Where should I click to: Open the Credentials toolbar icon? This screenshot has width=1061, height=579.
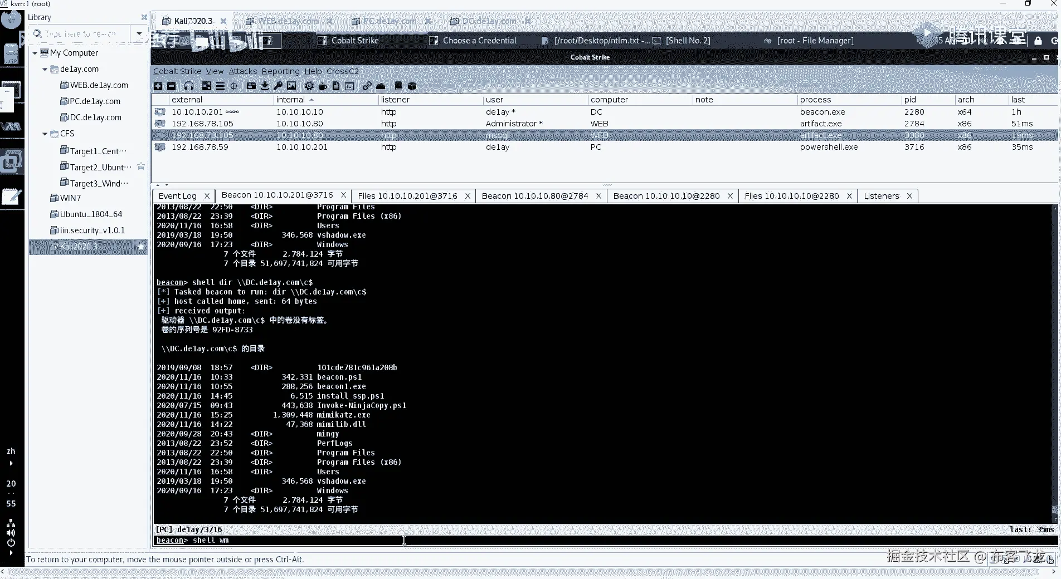coord(251,86)
